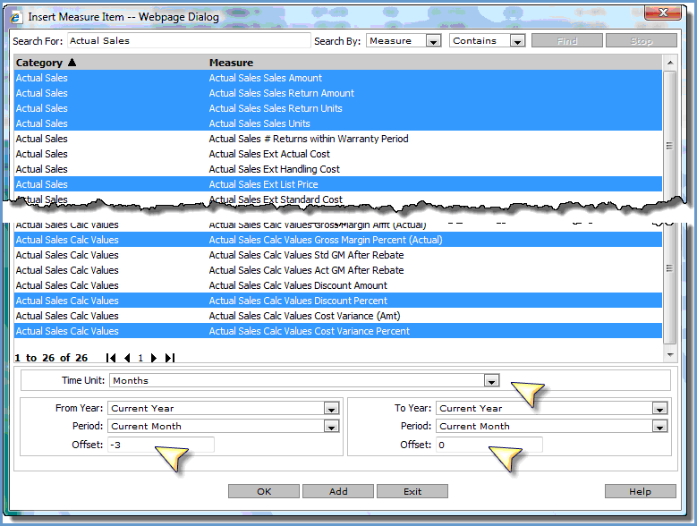Expand the Time Unit Months dropdown

click(x=490, y=381)
